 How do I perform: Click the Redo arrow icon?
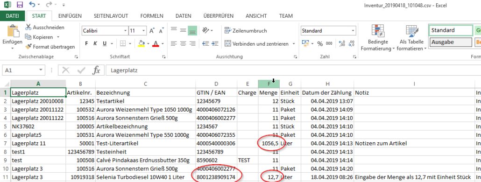(x=49, y=5)
